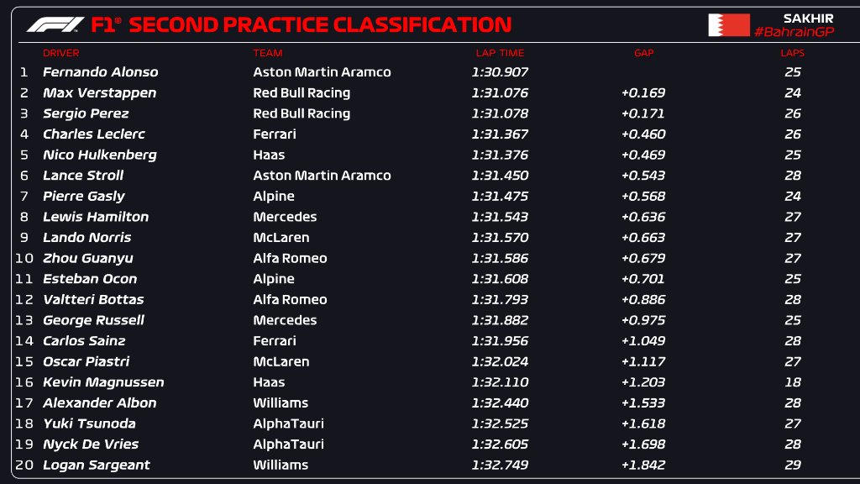This screenshot has width=860, height=484.
Task: Select Max Verstappen's driver name
Action: [x=99, y=93]
